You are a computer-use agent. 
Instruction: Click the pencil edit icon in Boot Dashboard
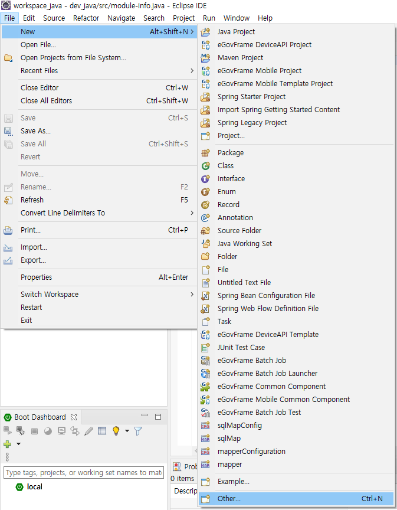[88, 431]
